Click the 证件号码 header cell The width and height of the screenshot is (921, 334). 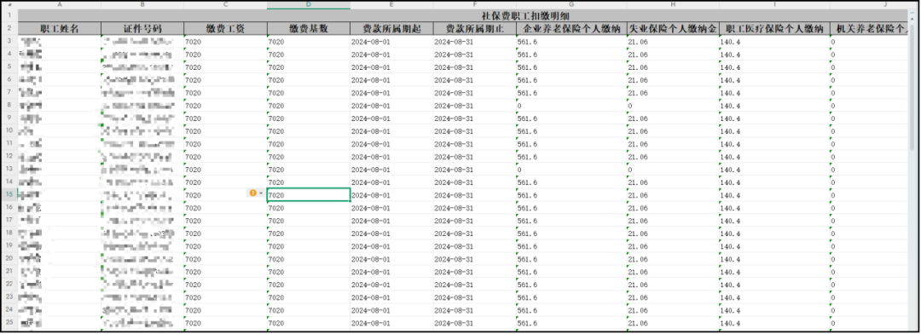point(142,28)
